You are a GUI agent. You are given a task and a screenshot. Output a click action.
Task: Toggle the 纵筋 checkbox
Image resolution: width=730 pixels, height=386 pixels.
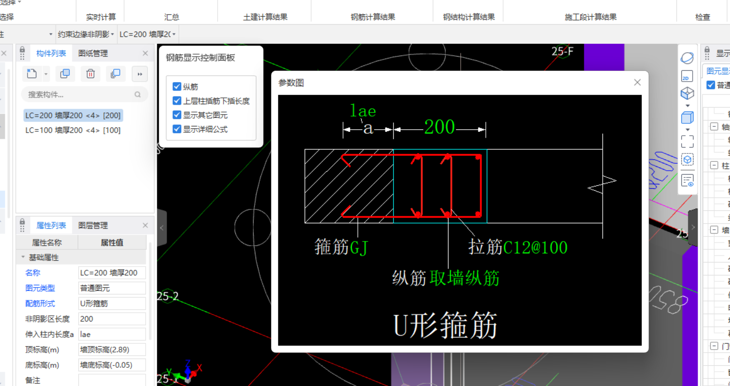click(x=177, y=87)
